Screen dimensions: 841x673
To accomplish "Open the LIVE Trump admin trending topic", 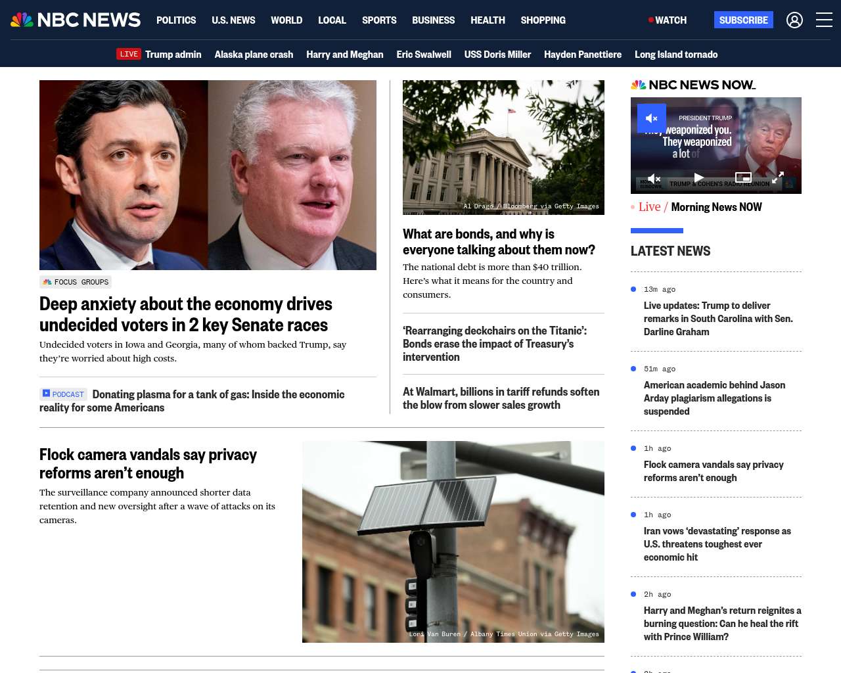I will [x=159, y=55].
